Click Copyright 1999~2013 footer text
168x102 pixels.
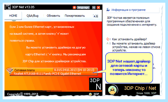tap(23, 94)
